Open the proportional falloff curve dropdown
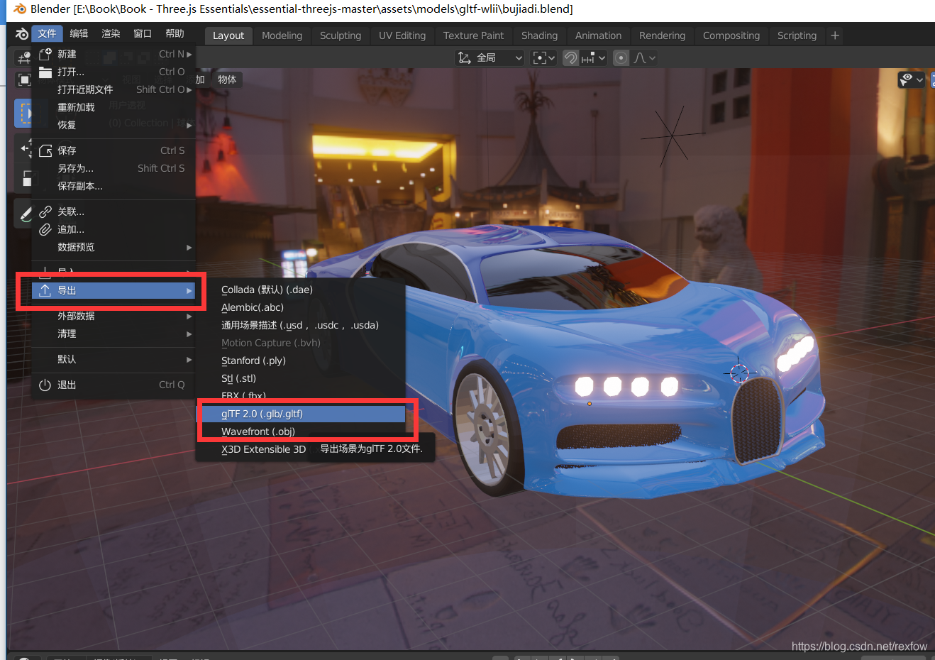The image size is (935, 660). coord(644,57)
